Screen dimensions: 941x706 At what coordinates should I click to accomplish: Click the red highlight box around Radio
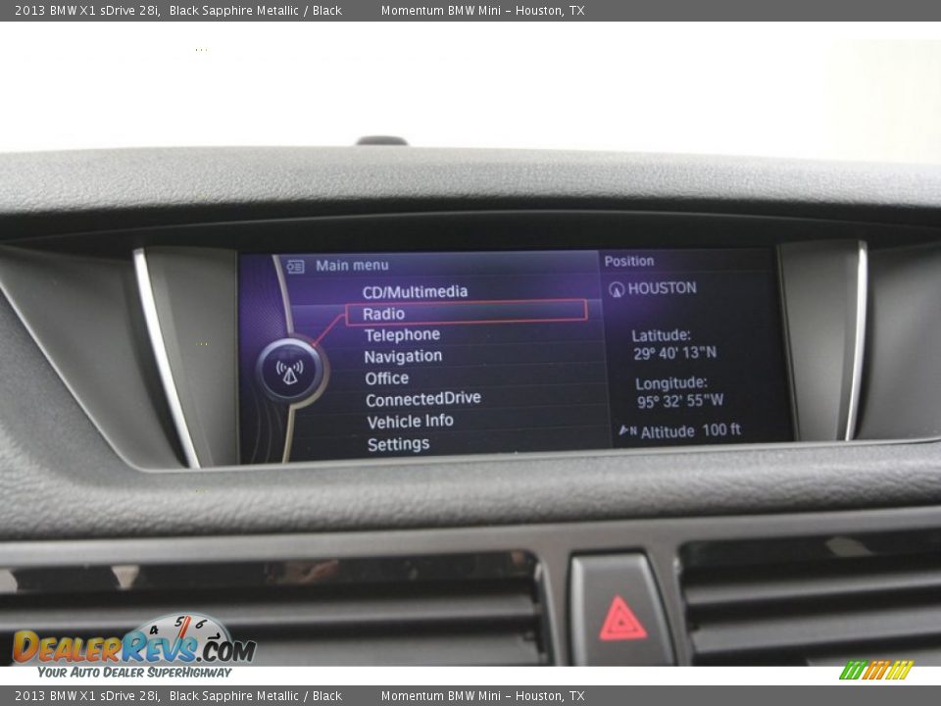click(x=466, y=312)
